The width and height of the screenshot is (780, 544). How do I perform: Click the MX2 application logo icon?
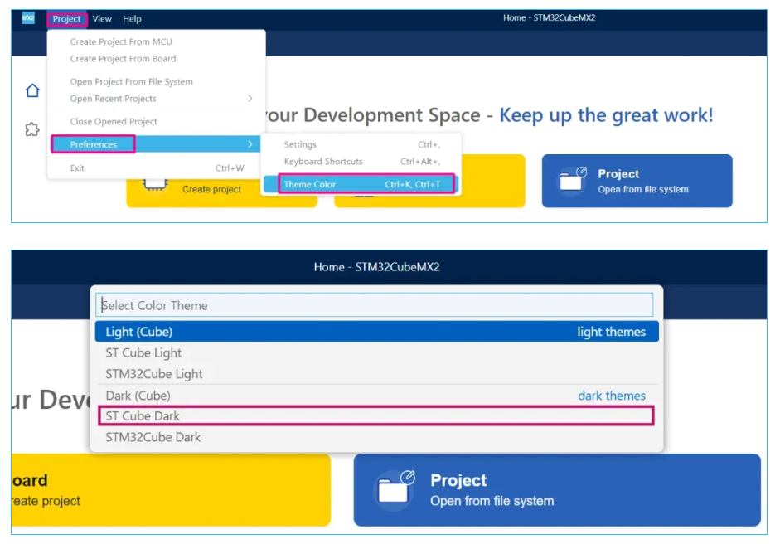coord(28,18)
